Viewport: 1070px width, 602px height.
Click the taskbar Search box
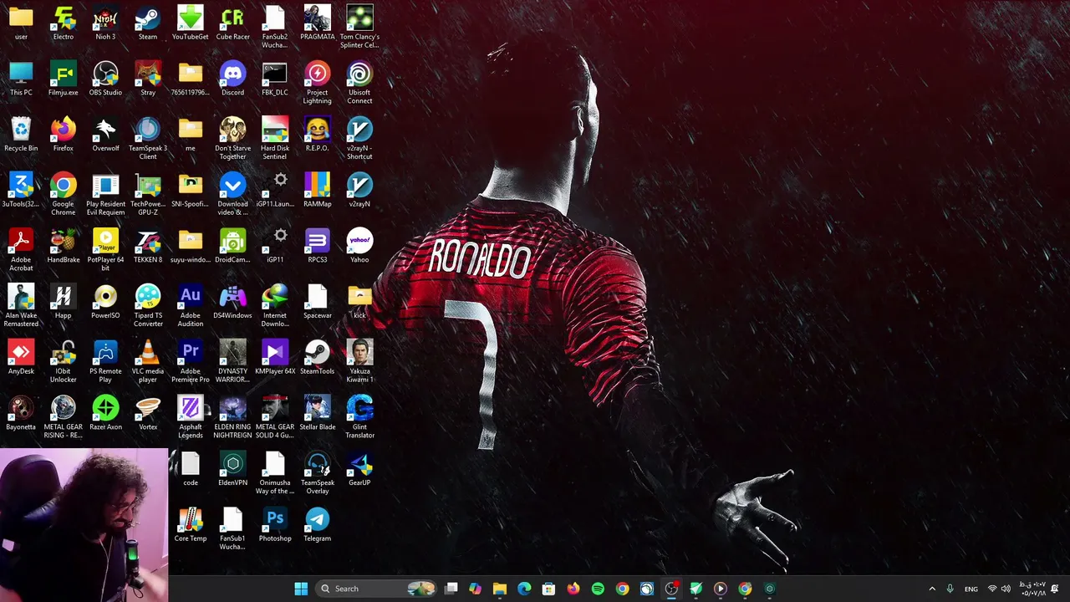(376, 589)
